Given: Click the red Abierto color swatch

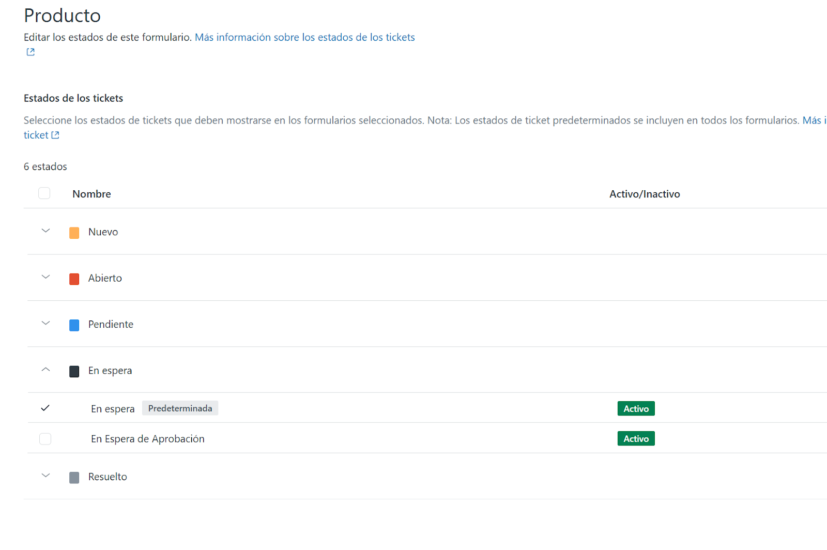Looking at the screenshot, I should [x=74, y=279].
